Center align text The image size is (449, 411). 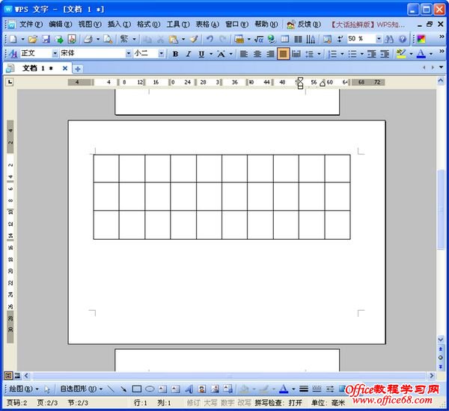coord(257,54)
